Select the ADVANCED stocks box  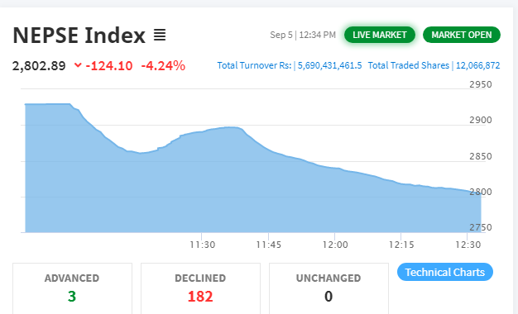tap(72, 288)
